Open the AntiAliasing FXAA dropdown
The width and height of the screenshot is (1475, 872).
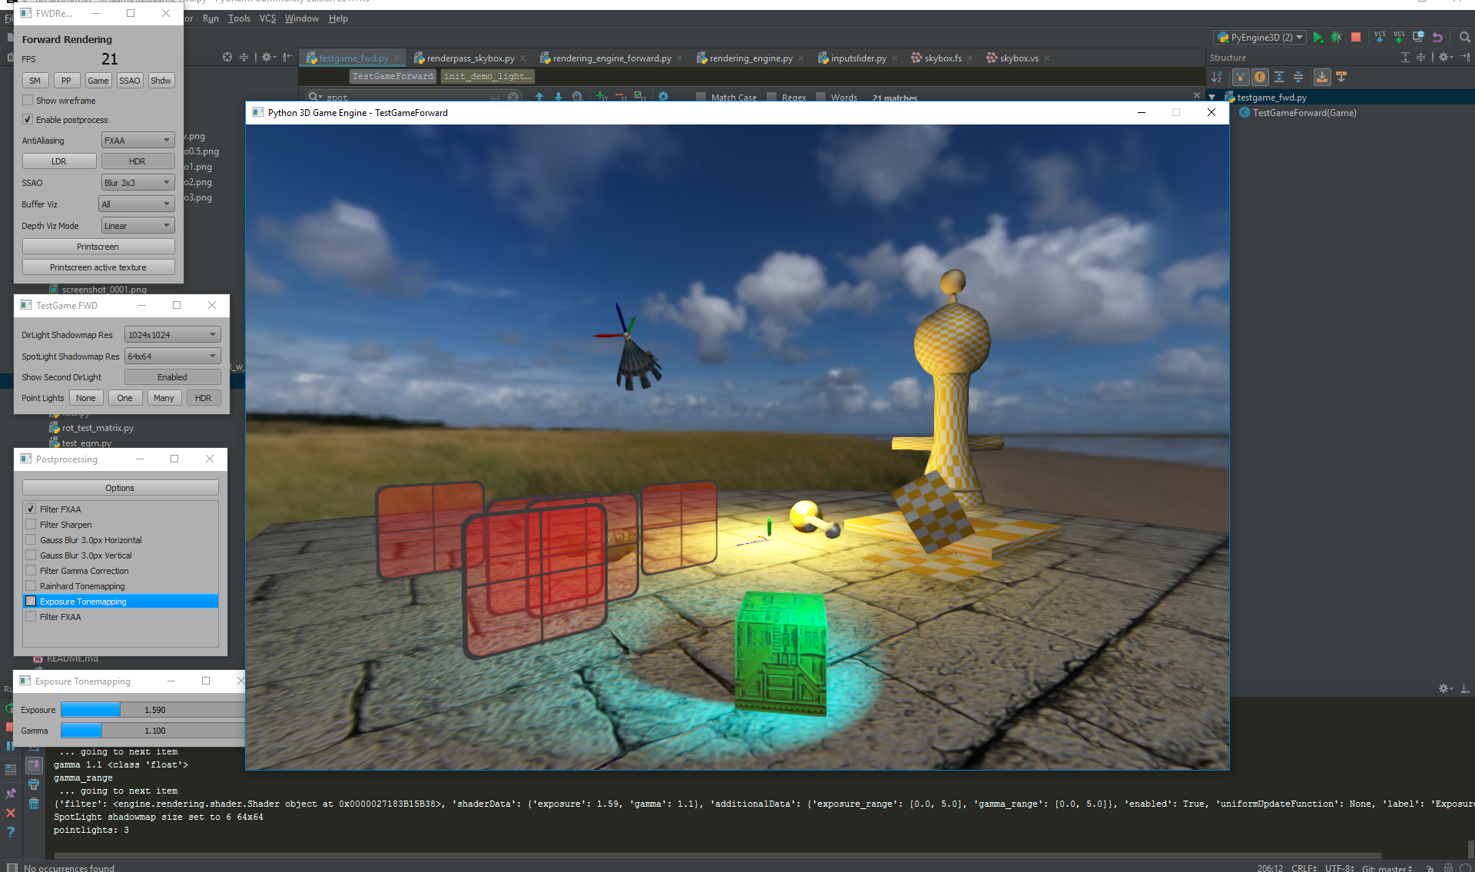pos(138,140)
